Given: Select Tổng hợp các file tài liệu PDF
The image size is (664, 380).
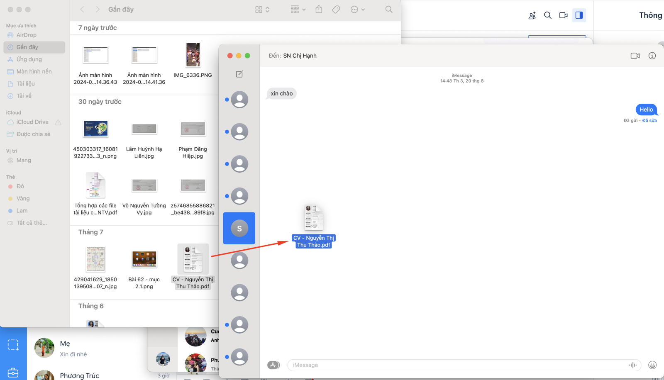Looking at the screenshot, I should click(95, 193).
